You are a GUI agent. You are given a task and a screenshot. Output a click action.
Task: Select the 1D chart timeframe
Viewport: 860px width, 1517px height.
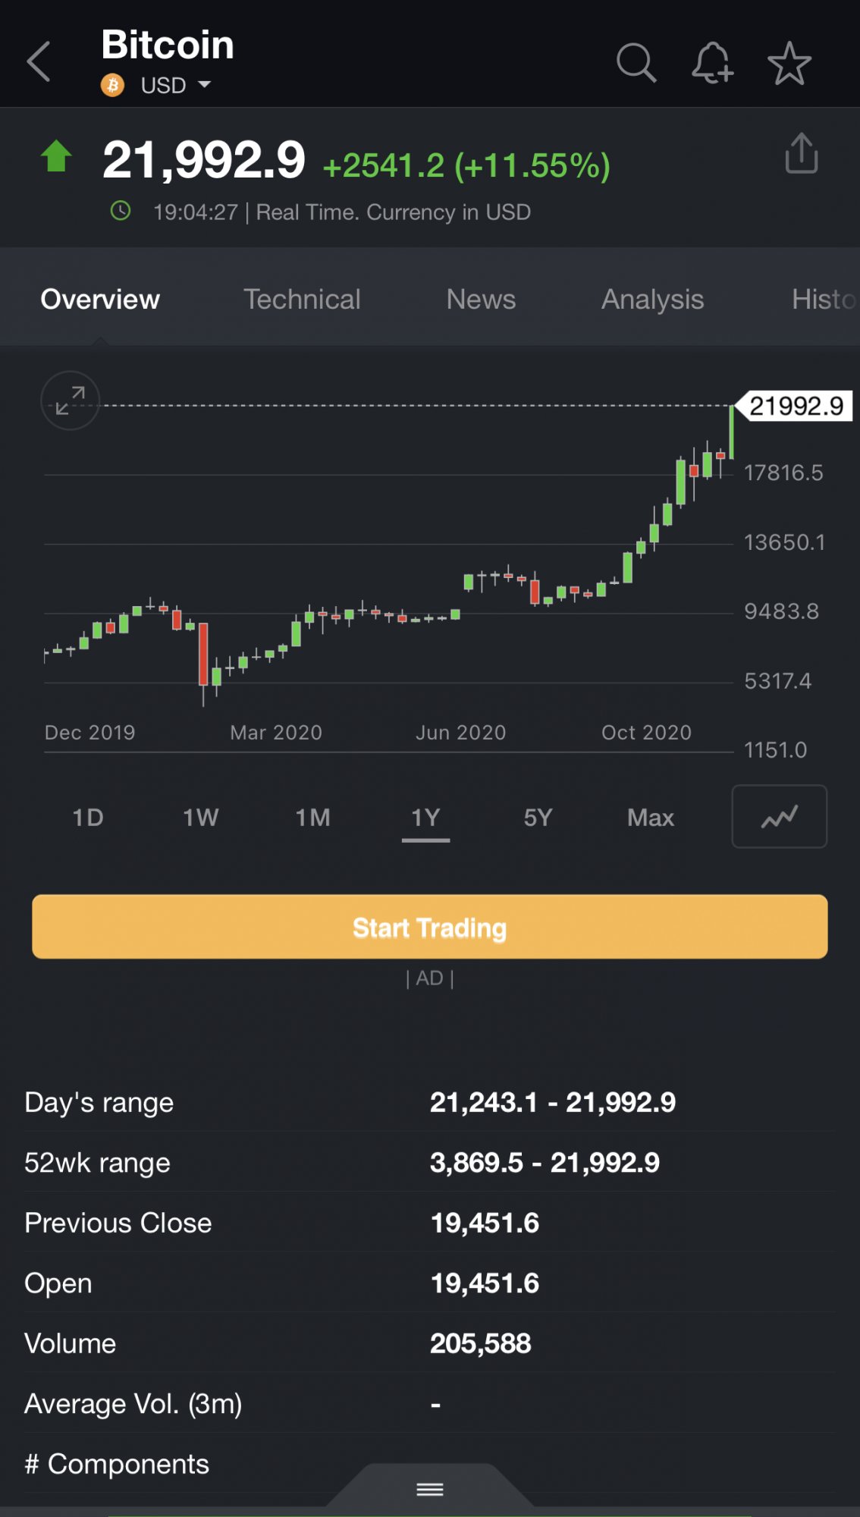coord(88,818)
